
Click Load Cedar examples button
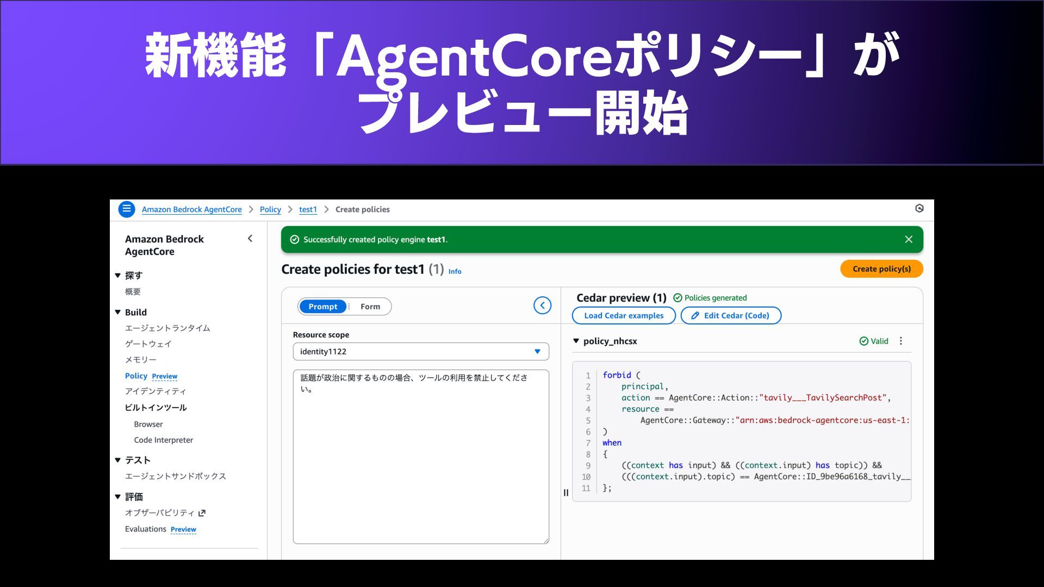coord(623,316)
